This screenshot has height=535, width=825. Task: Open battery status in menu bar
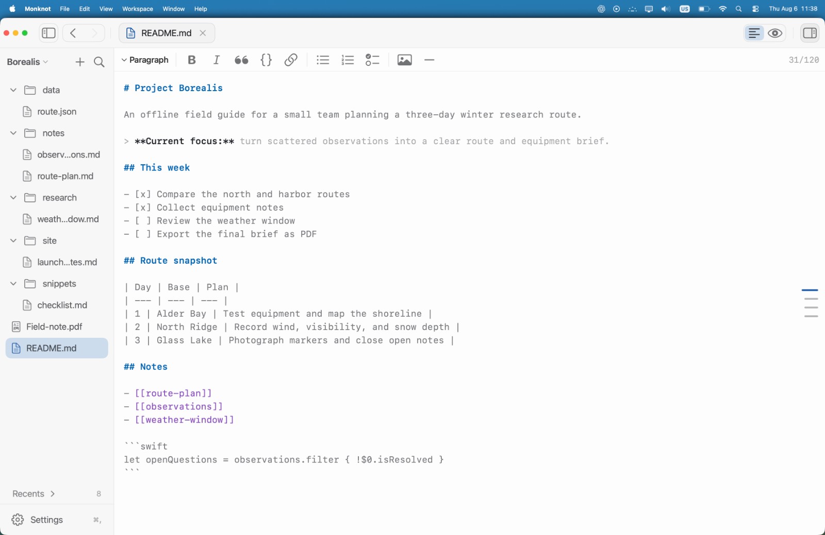tap(704, 9)
